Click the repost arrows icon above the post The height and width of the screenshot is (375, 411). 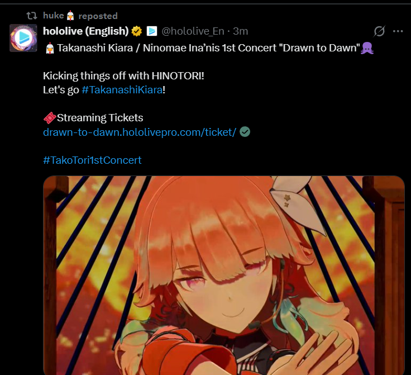(32, 16)
